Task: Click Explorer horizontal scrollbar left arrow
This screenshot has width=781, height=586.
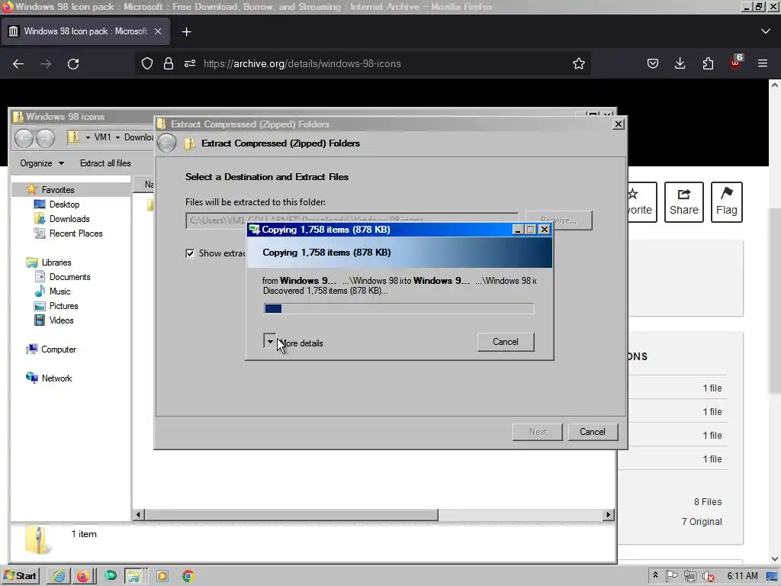Action: click(139, 515)
